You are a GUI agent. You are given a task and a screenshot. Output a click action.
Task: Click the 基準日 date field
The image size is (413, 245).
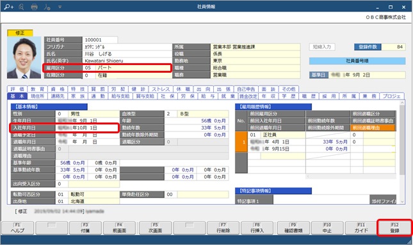pos(367,75)
